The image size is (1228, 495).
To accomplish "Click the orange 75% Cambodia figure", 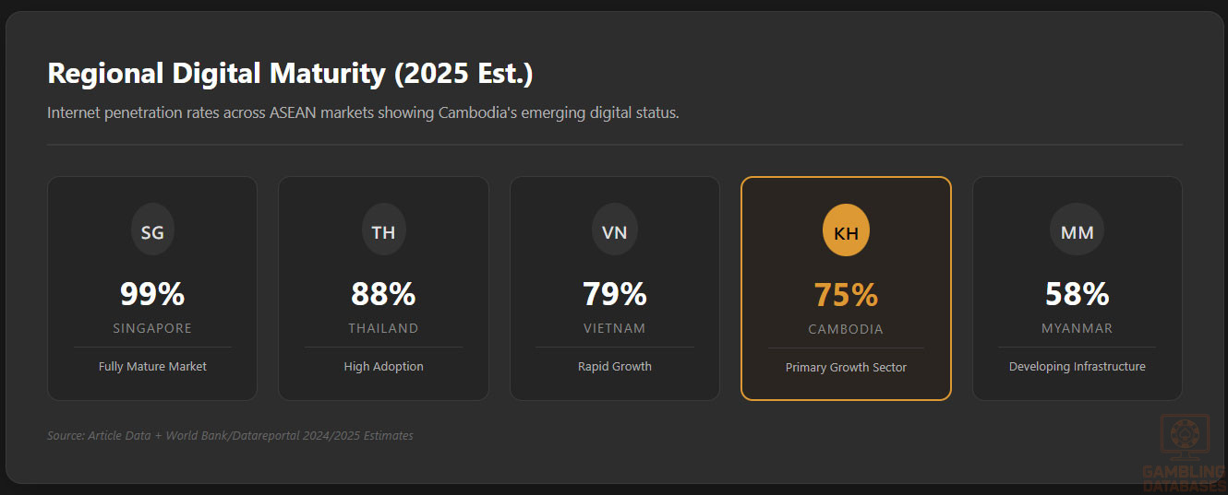I will (846, 295).
